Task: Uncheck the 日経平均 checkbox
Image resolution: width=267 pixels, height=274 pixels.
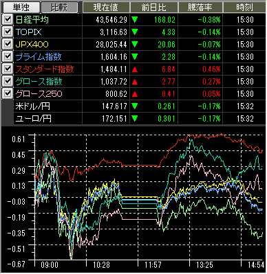Action: [8, 20]
